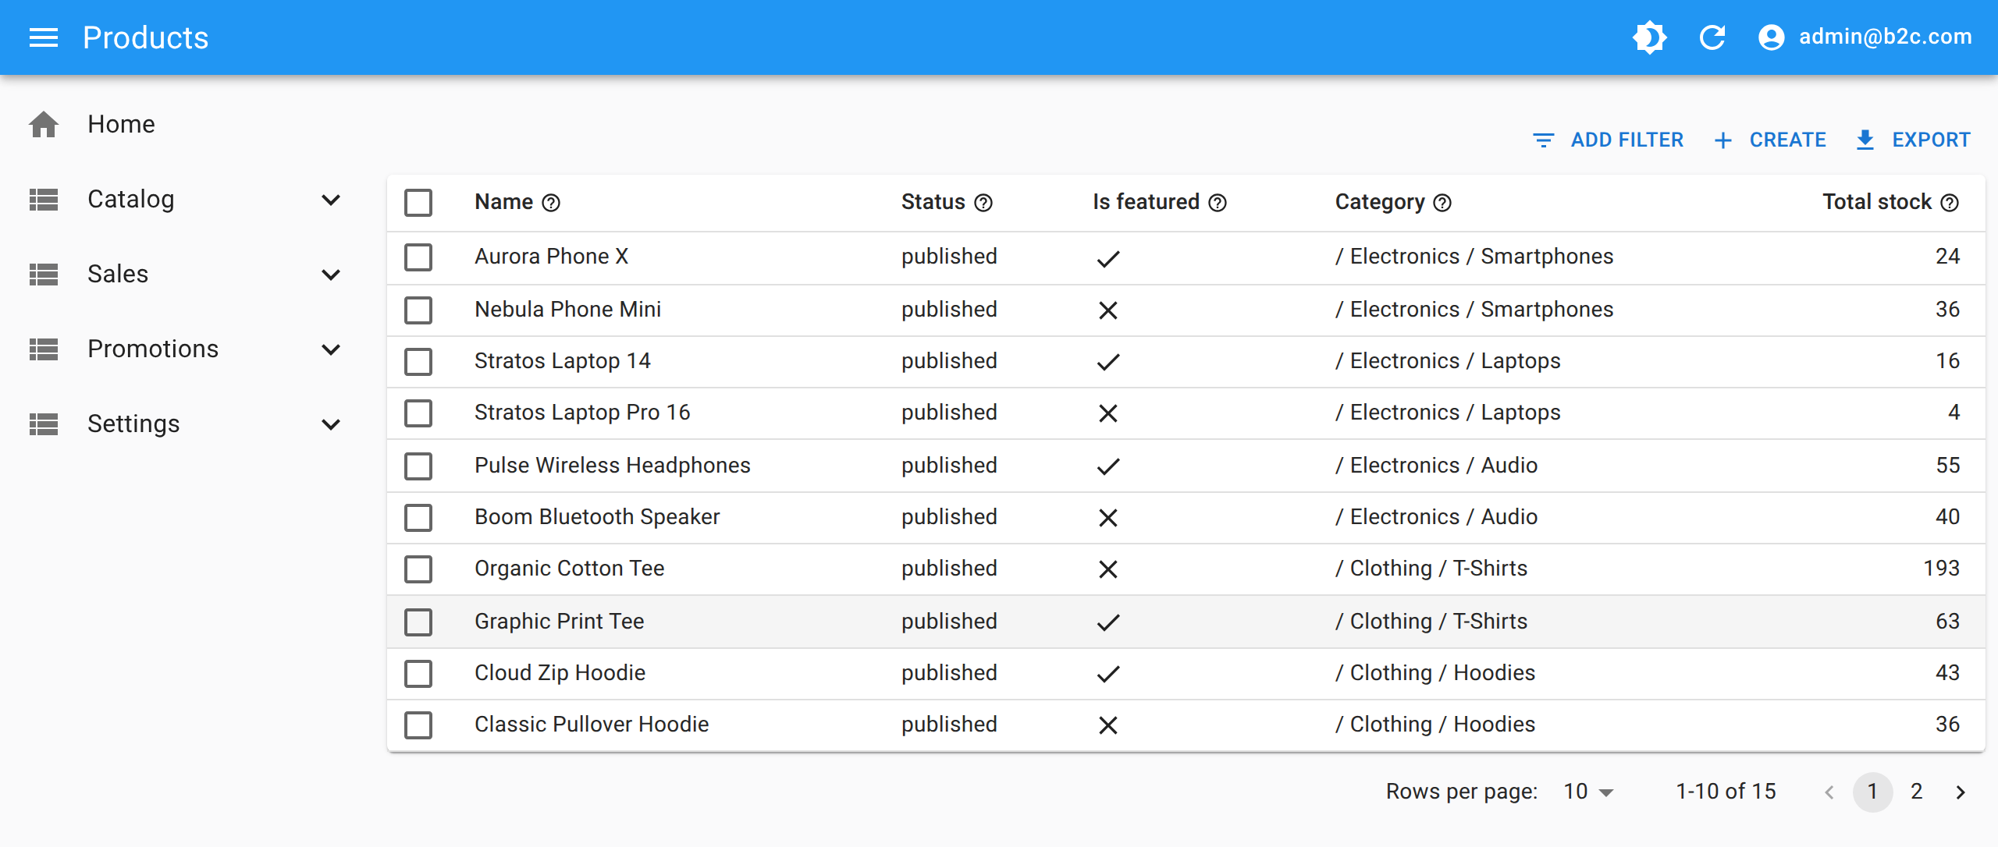Image resolution: width=1998 pixels, height=847 pixels.
Task: Open the Aurora Phone X product name
Action: tap(551, 257)
